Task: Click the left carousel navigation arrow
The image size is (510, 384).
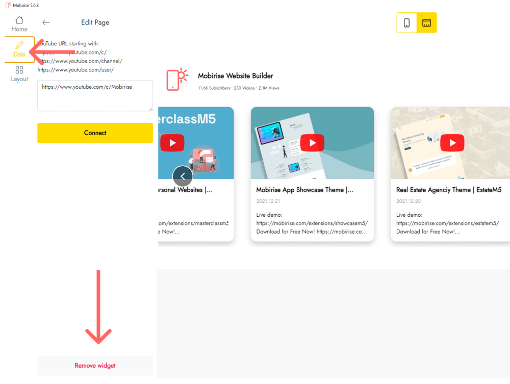Action: (183, 176)
